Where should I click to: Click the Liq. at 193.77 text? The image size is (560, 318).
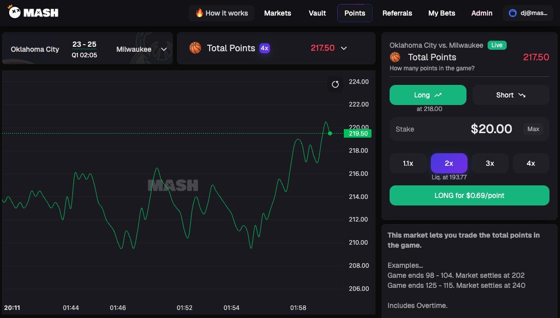[449, 177]
